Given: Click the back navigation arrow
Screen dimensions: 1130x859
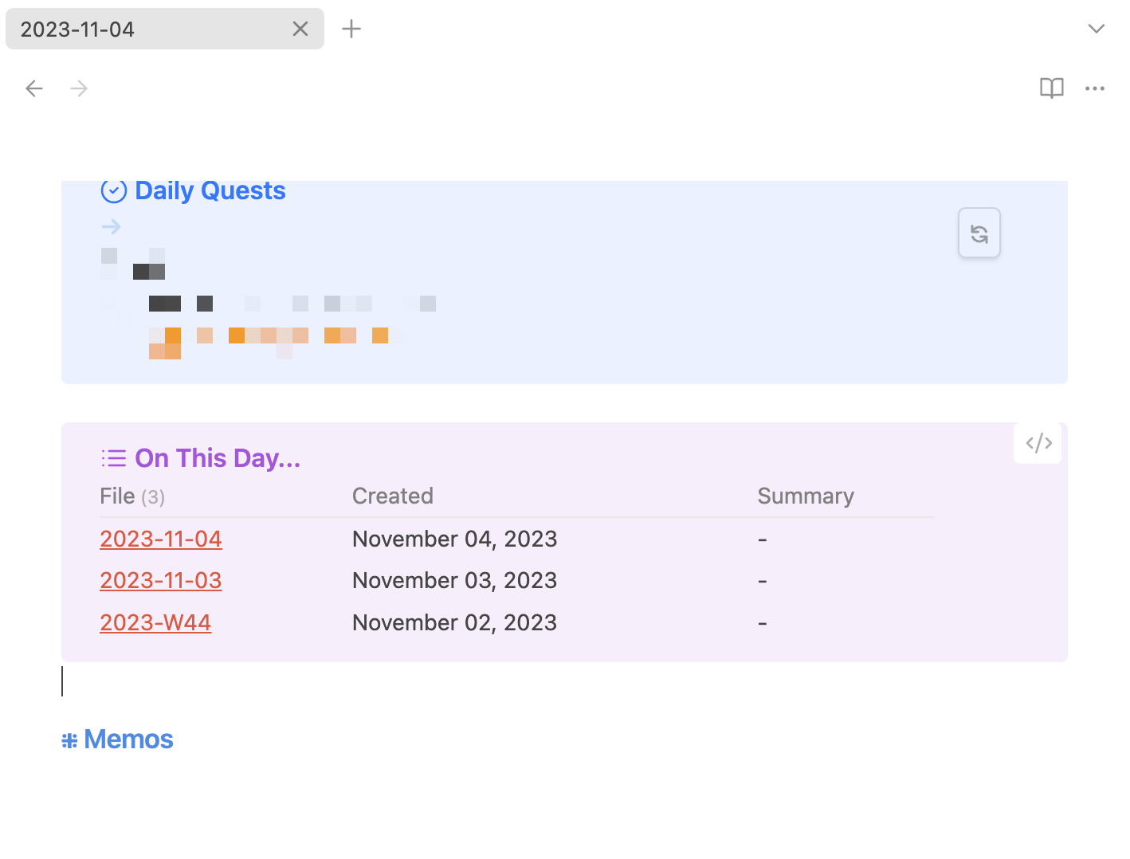Looking at the screenshot, I should click(x=33, y=88).
